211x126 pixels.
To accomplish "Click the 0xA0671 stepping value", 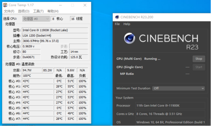I will coord(31,57).
